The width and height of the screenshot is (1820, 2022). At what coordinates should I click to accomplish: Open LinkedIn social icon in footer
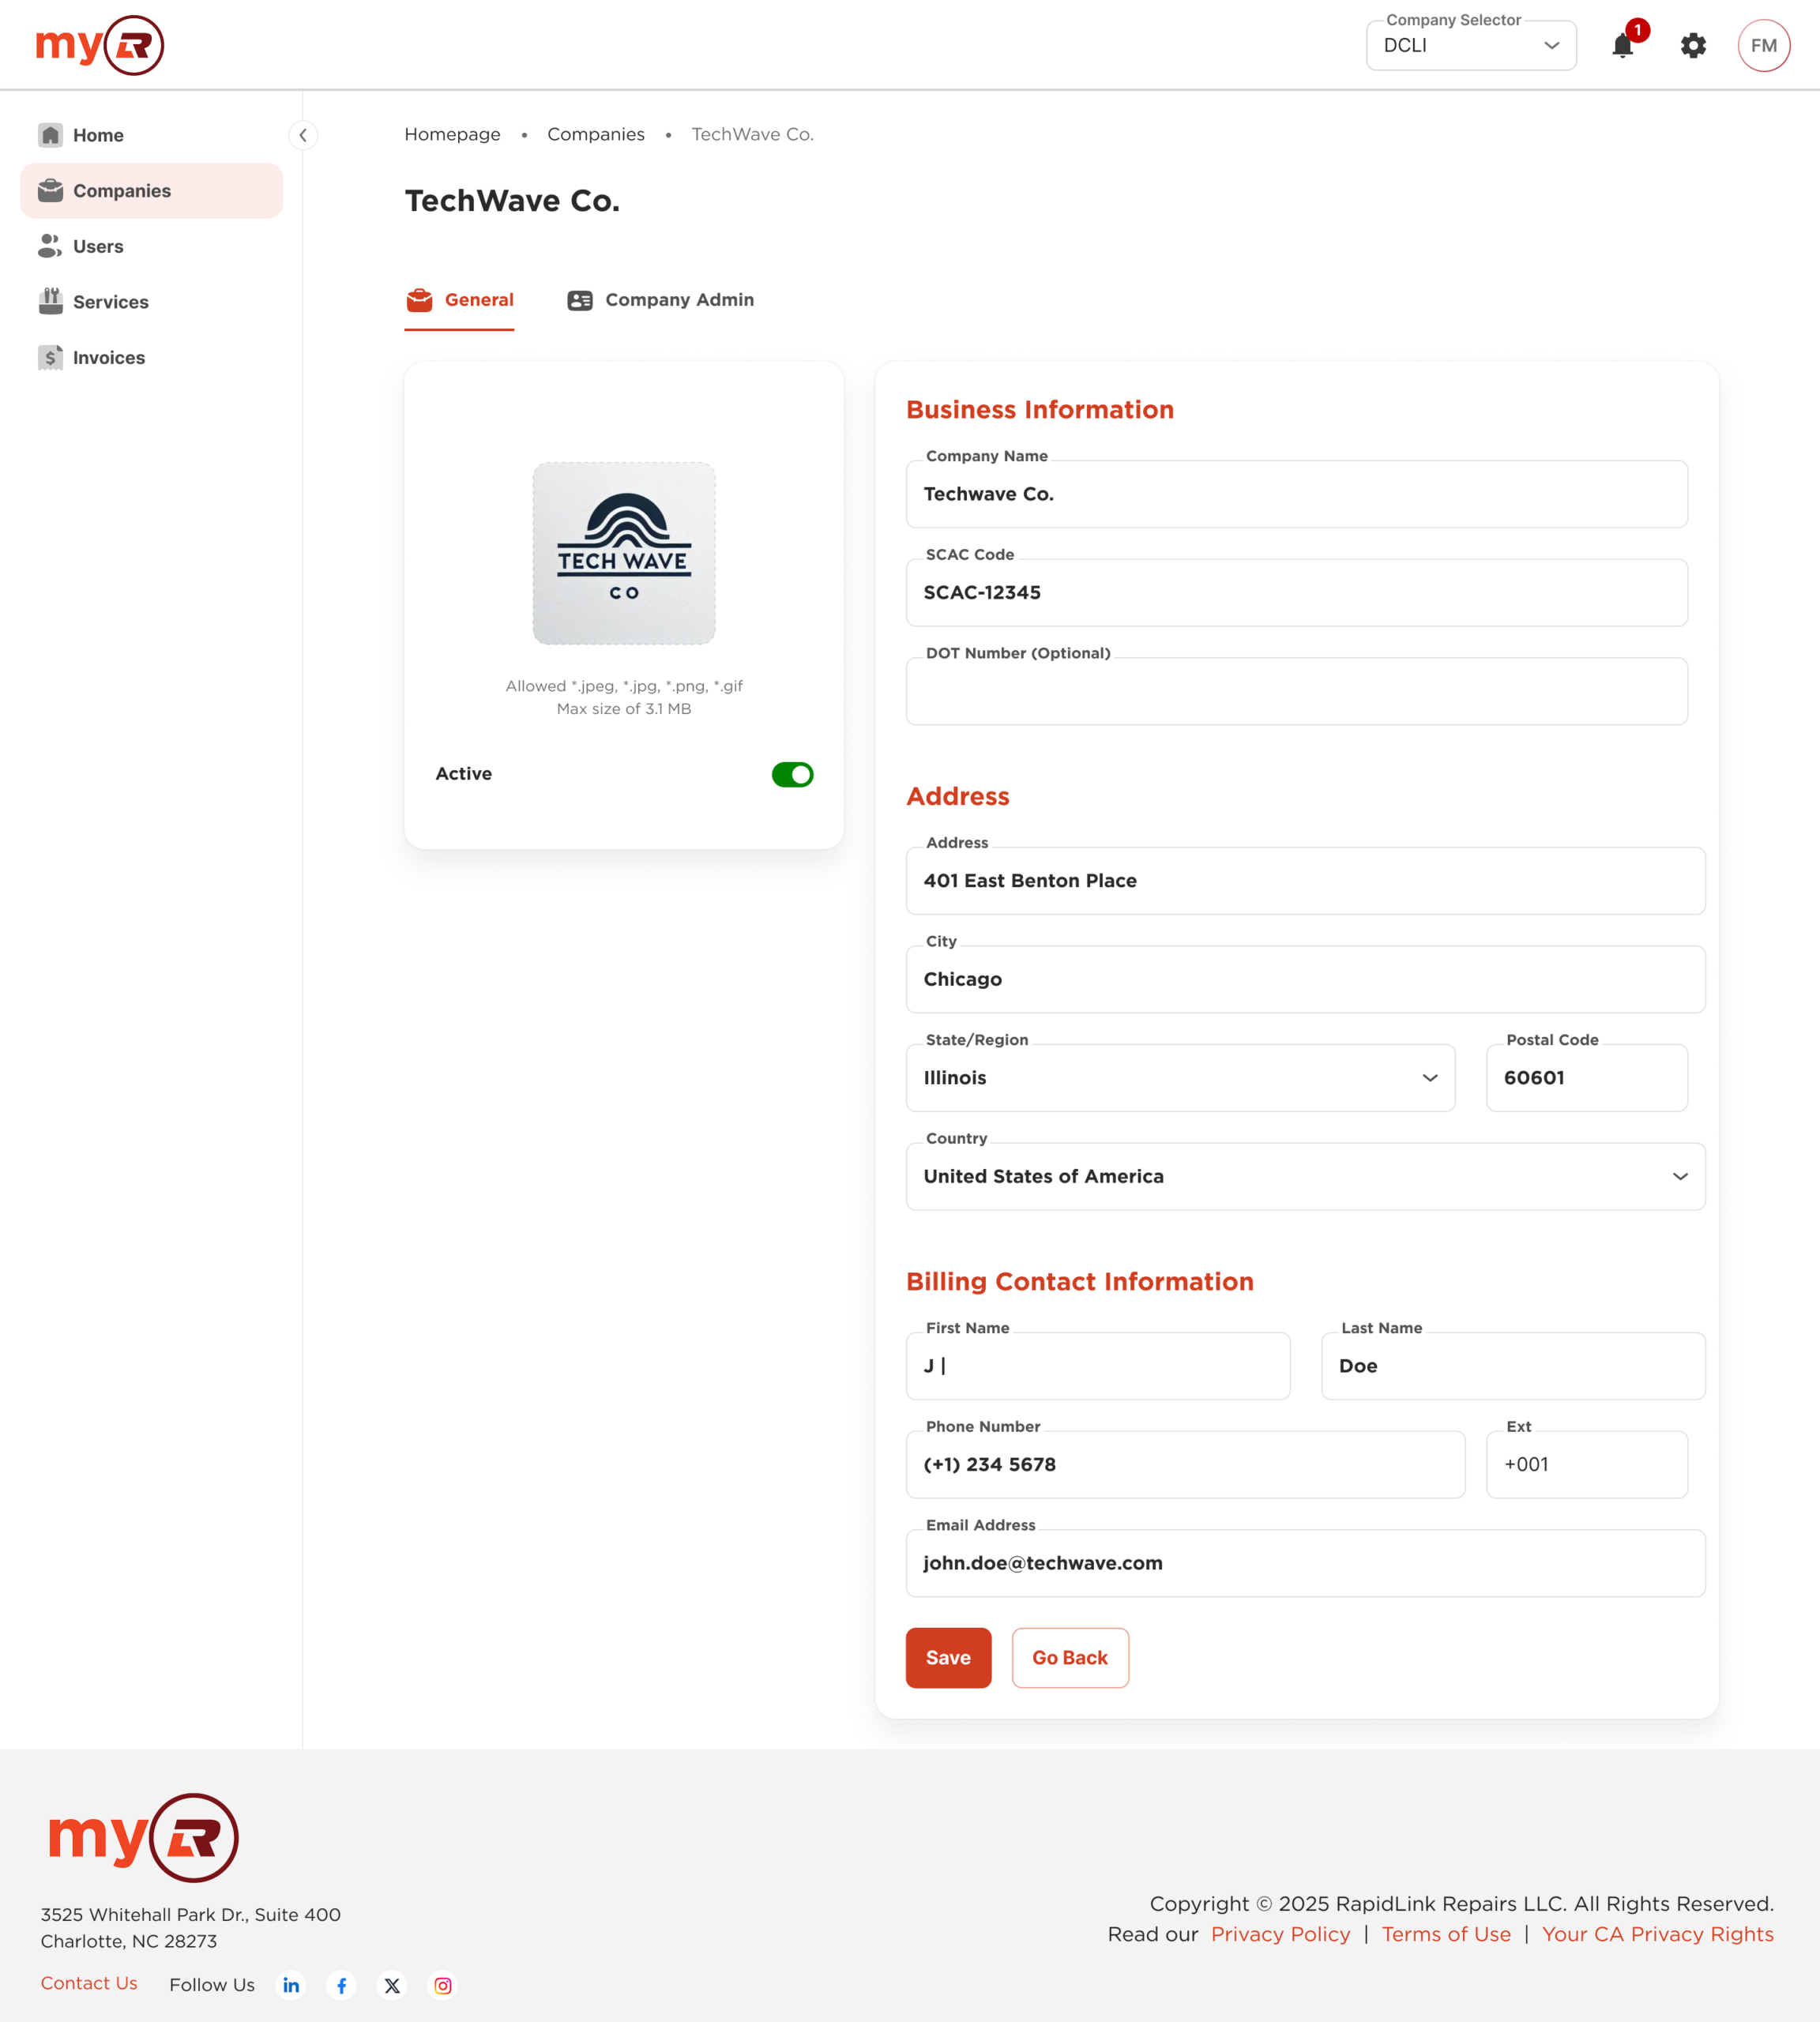[291, 1985]
